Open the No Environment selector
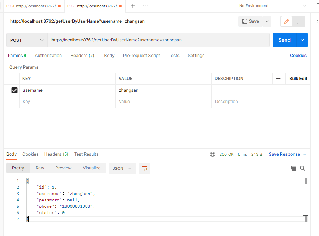 tap(273, 6)
